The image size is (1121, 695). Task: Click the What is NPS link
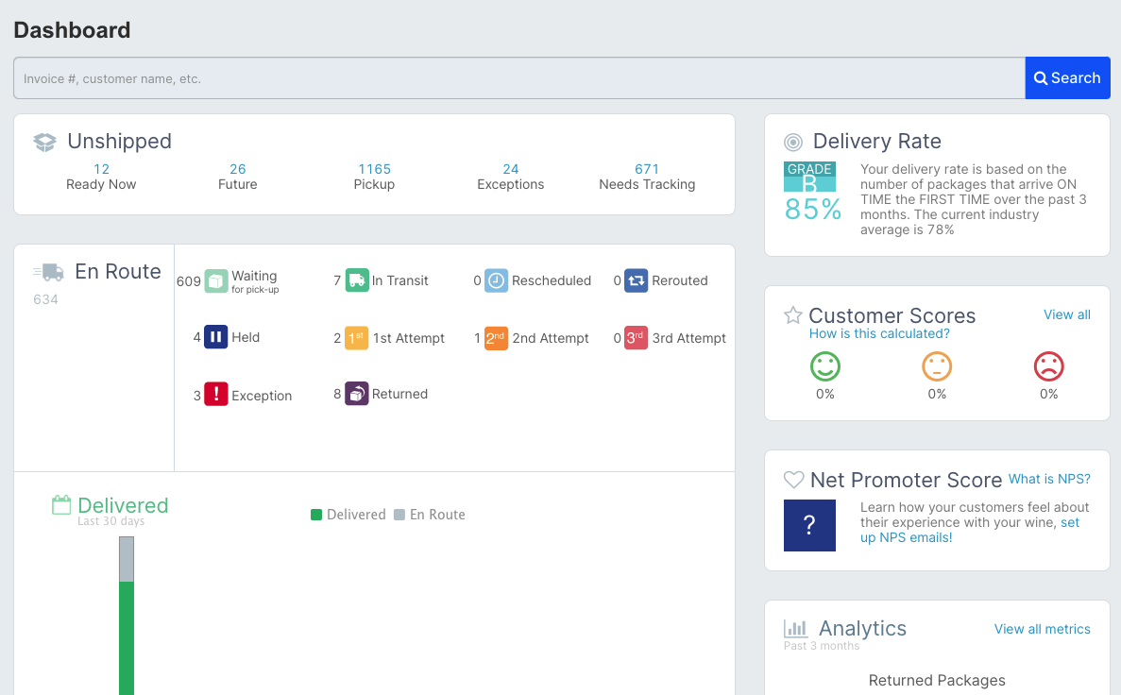(1049, 479)
